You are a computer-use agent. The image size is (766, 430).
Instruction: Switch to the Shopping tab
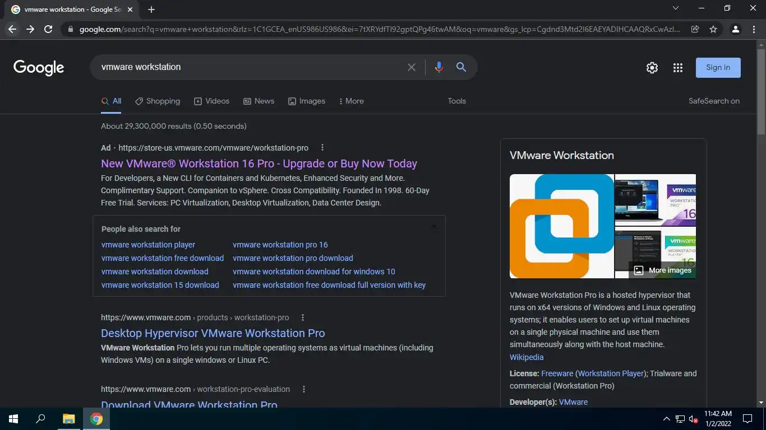[x=158, y=101]
